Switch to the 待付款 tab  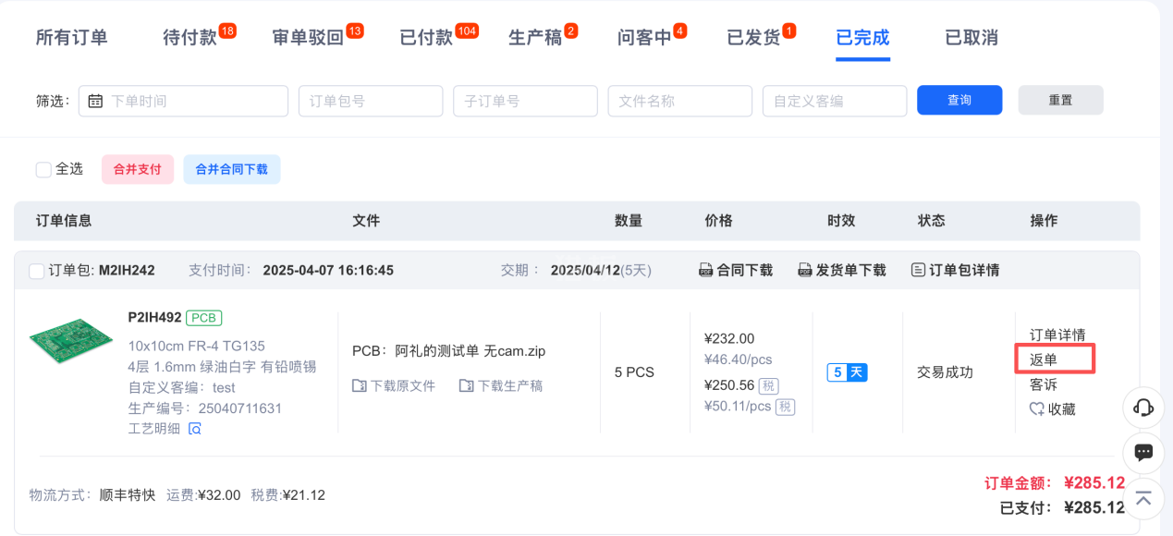(x=189, y=38)
